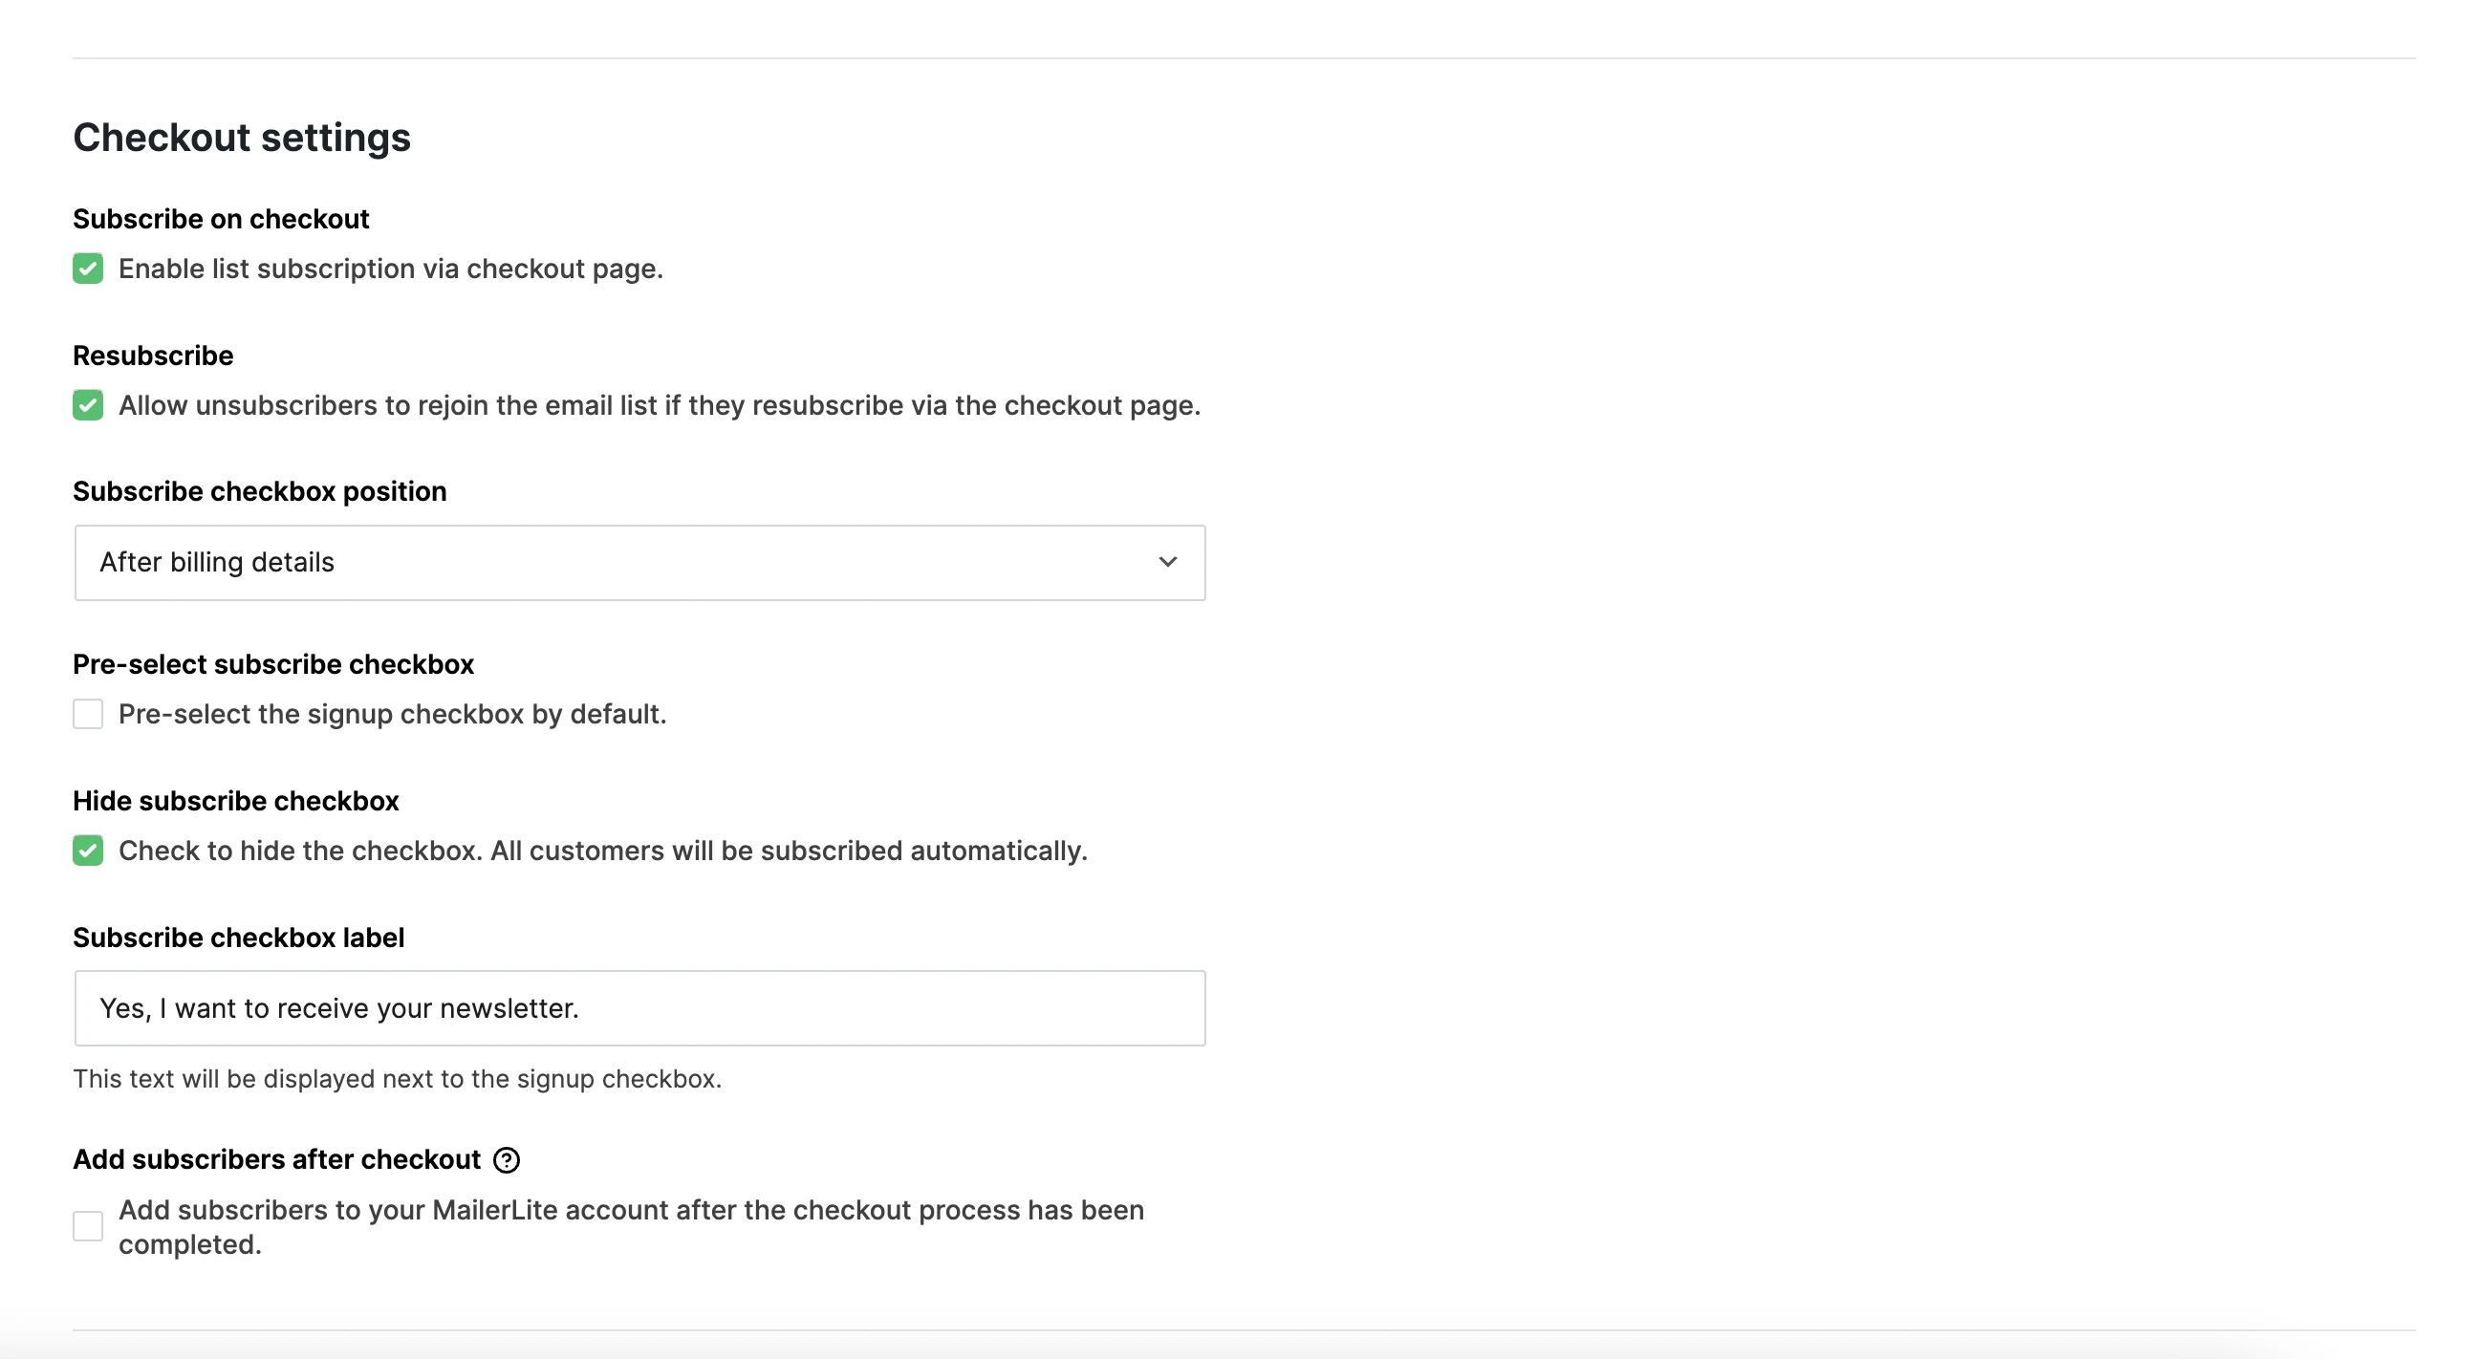Open the After billing details dropdown
Screen dimensions: 2491x1359
640,563
